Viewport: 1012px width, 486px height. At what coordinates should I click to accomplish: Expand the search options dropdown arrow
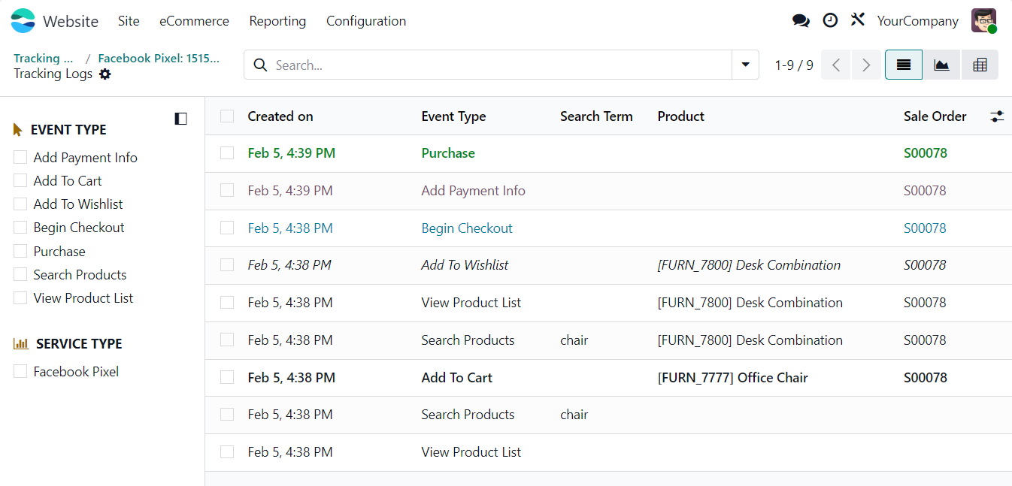coord(745,65)
